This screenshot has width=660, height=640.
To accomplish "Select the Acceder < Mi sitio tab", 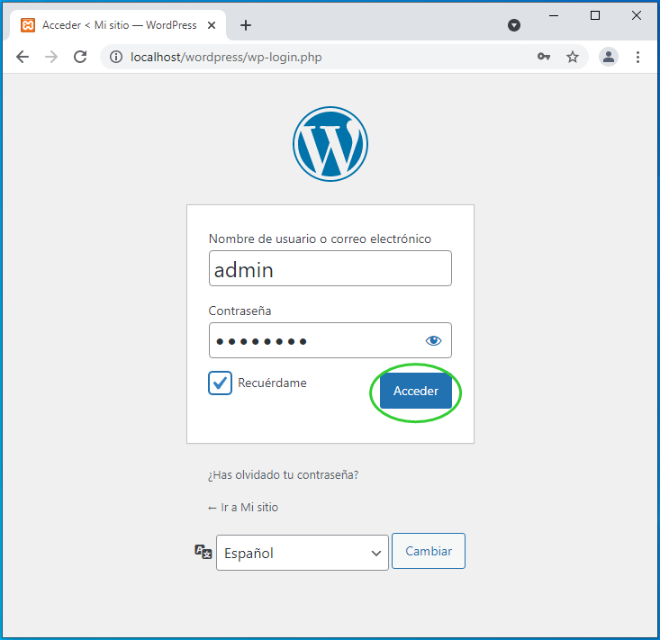I will [x=118, y=25].
